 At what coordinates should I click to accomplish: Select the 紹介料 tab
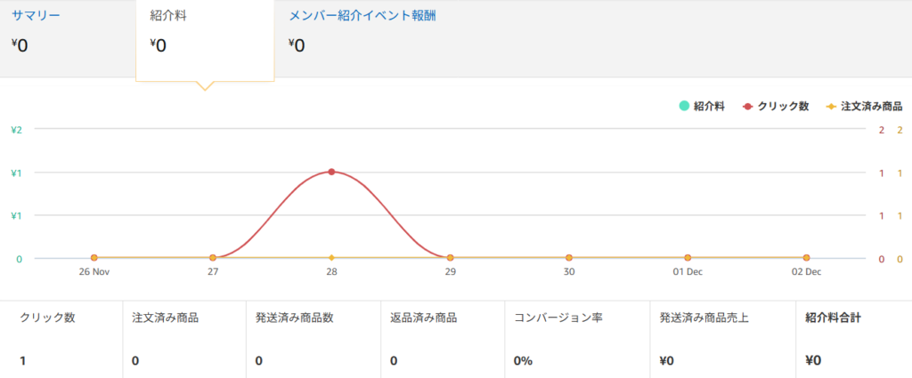(x=168, y=17)
